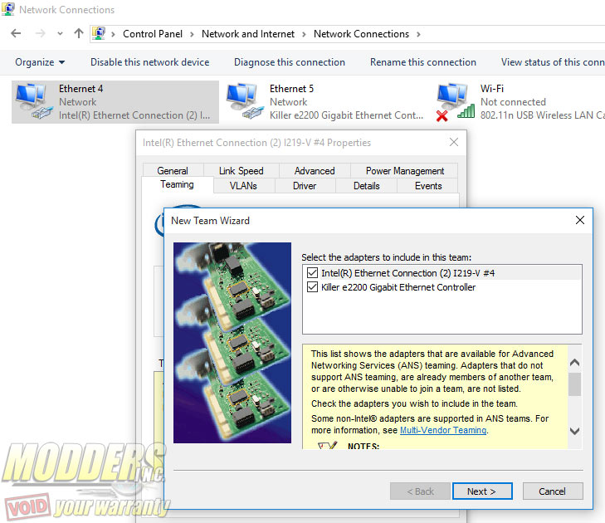Select the Ethernet 4 adapter icon

pos(34,101)
